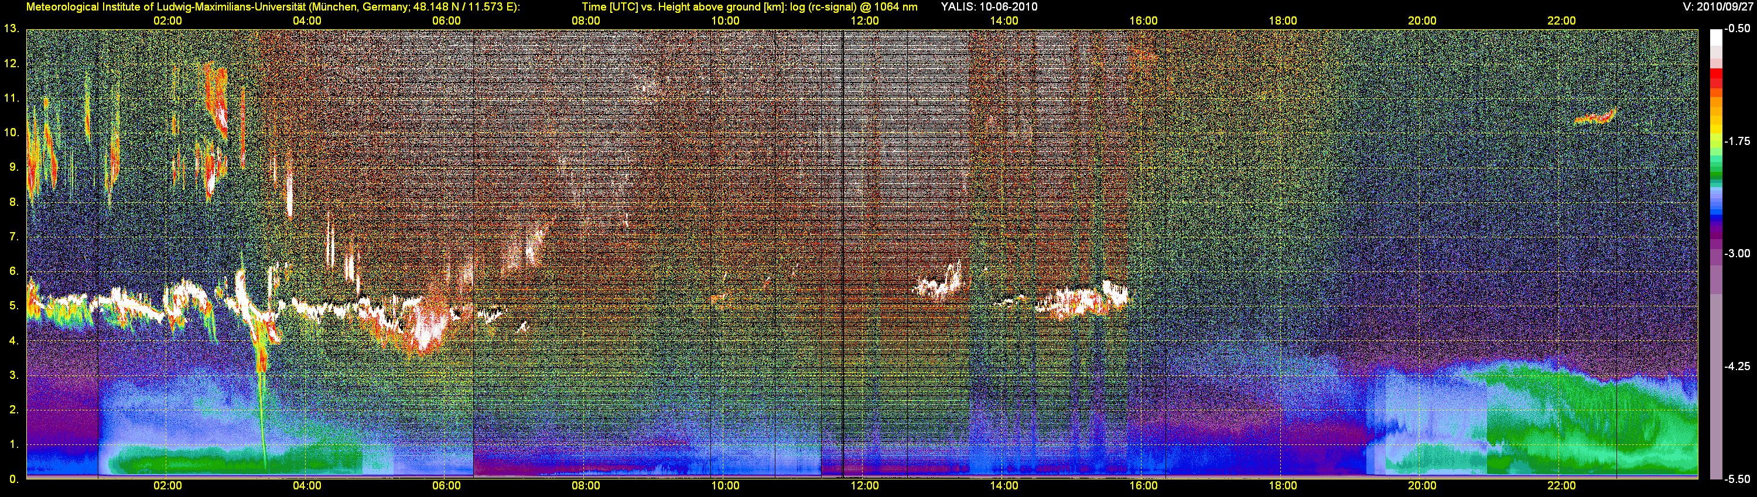Pick the '08:00' tick on the bottom time axis

tap(586, 486)
